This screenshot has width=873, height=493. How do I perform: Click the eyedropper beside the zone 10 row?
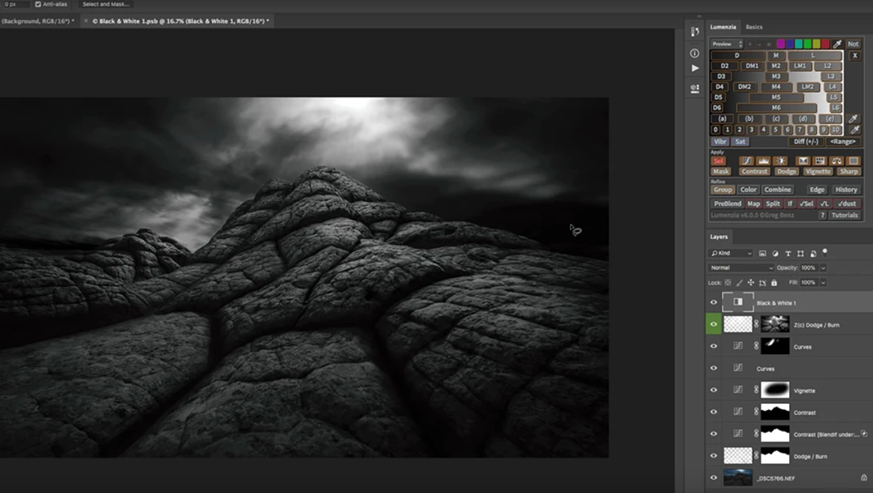[x=855, y=130]
